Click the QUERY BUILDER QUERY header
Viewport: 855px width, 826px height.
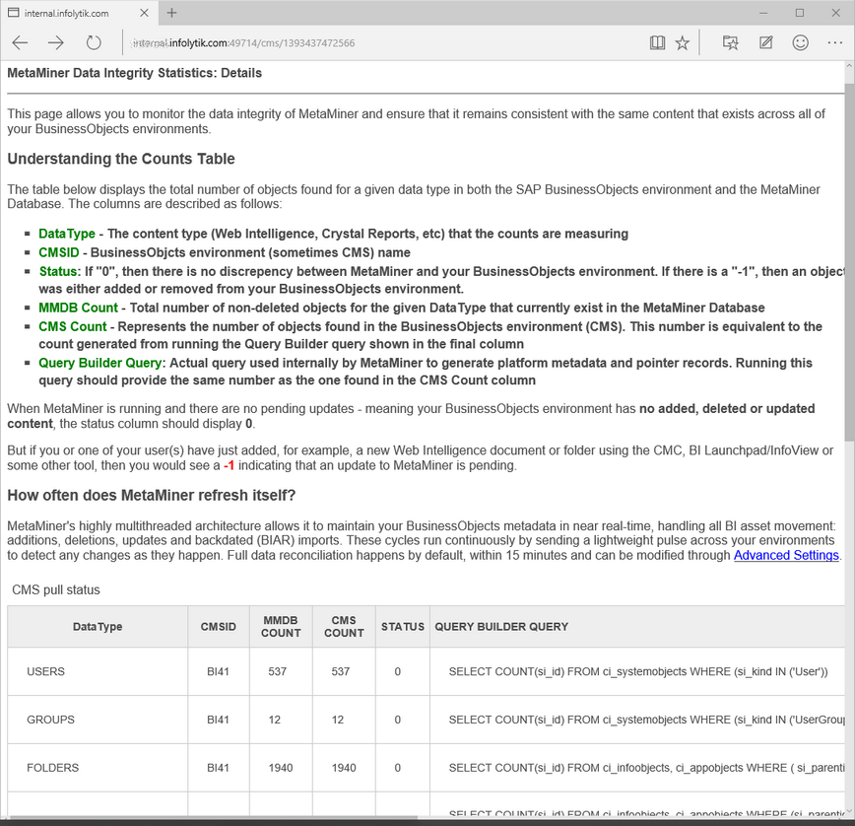[x=501, y=627]
